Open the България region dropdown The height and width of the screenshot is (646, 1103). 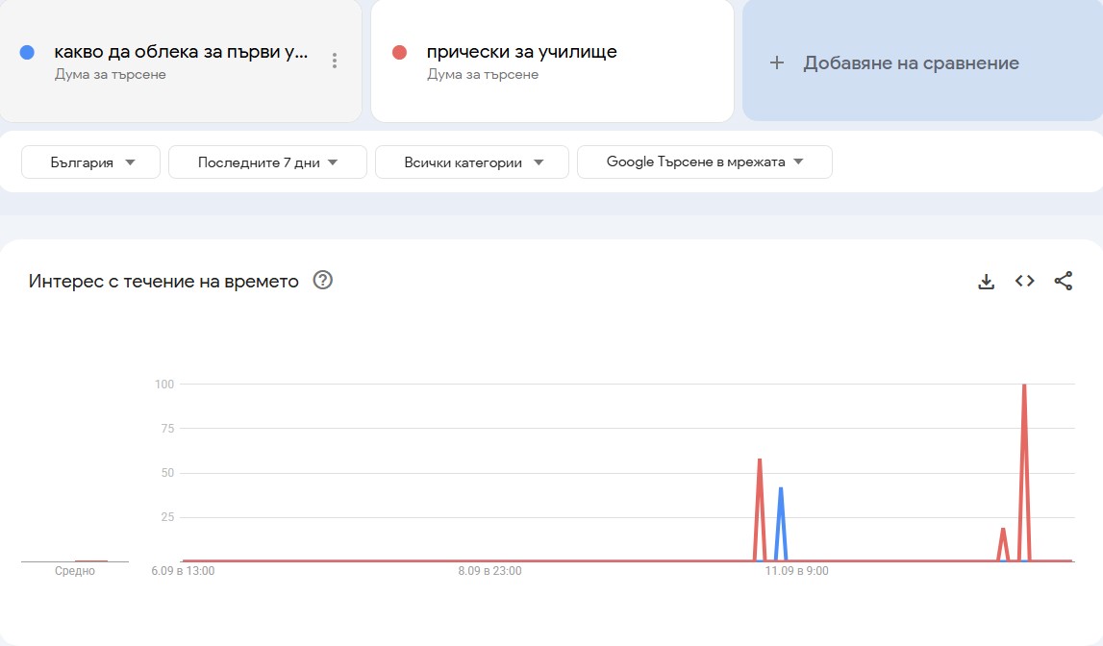point(89,161)
